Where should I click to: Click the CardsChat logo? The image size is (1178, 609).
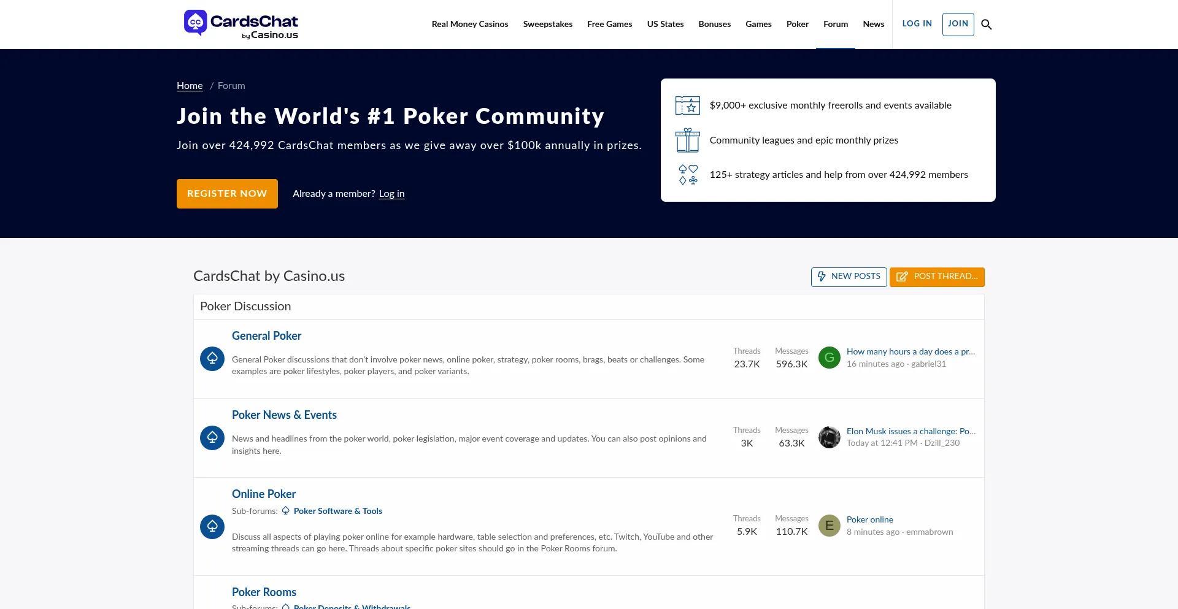coord(241,25)
